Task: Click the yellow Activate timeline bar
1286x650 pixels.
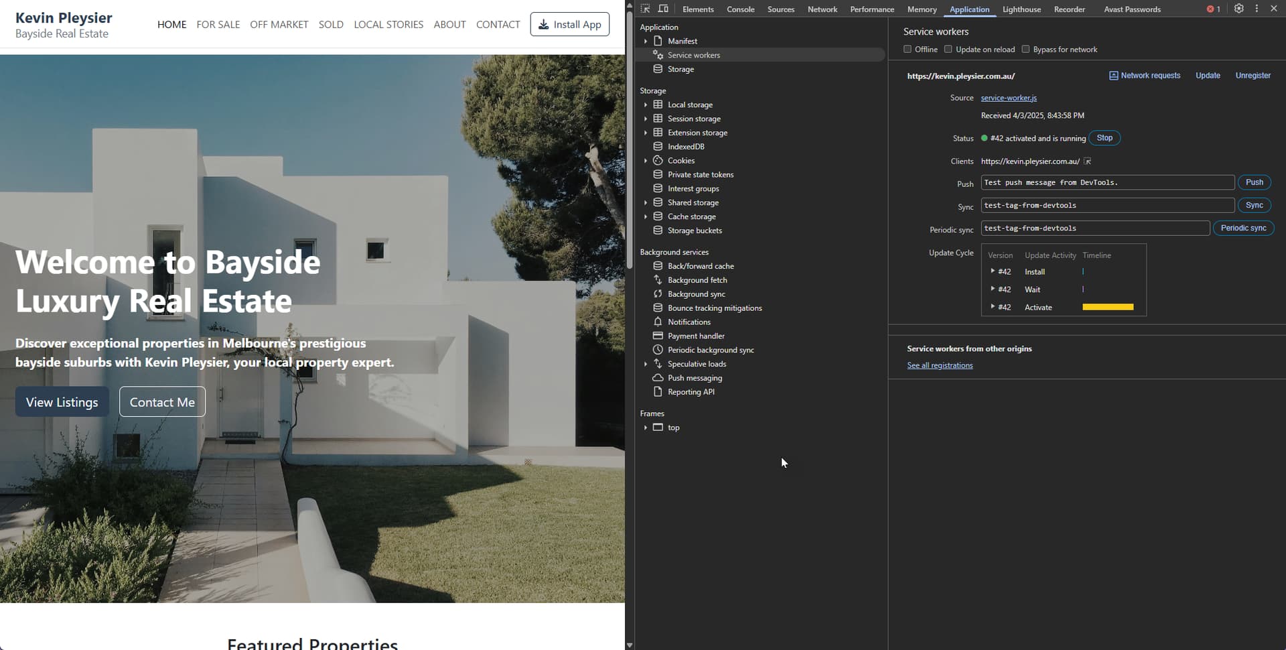Action: tap(1108, 307)
